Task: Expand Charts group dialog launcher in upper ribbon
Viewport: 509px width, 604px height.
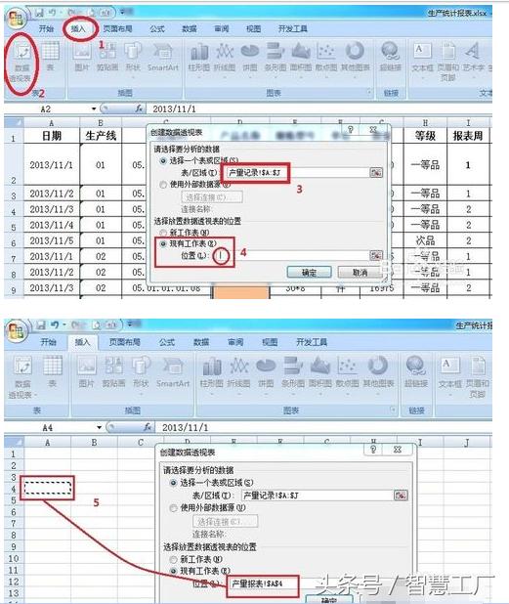Action: pos(369,92)
